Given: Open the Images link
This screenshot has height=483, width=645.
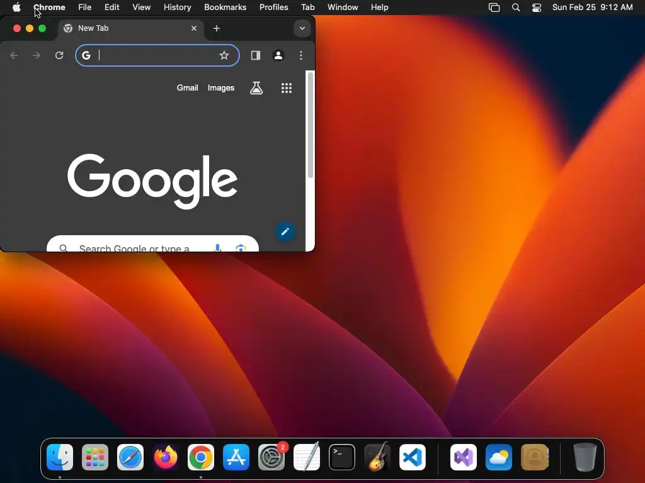Looking at the screenshot, I should tap(221, 88).
